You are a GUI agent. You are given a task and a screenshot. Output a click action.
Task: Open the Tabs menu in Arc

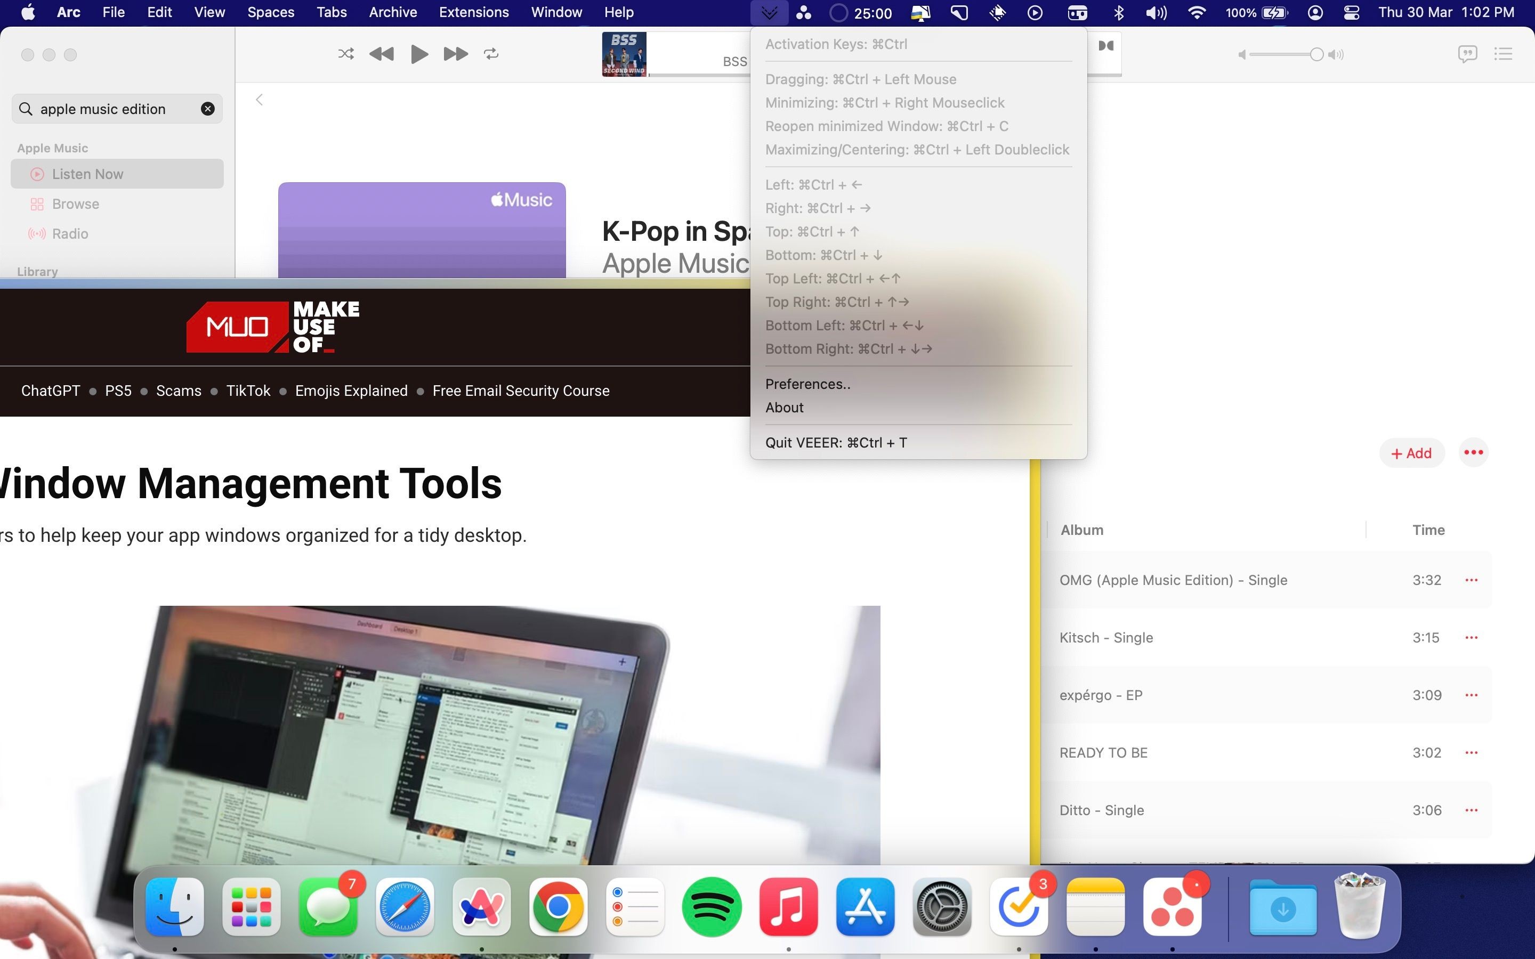[332, 12]
